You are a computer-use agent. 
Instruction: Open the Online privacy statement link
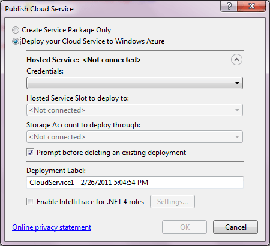click(52, 227)
